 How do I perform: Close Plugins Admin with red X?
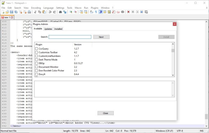click(x=175, y=24)
